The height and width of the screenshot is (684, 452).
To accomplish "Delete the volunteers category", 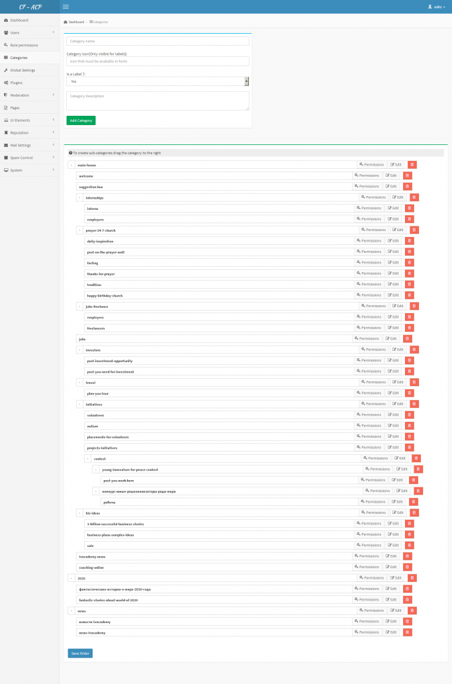I will coord(409,415).
